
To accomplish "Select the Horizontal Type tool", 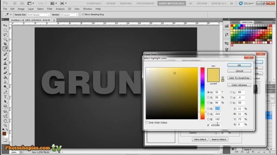I will coord(5,97).
